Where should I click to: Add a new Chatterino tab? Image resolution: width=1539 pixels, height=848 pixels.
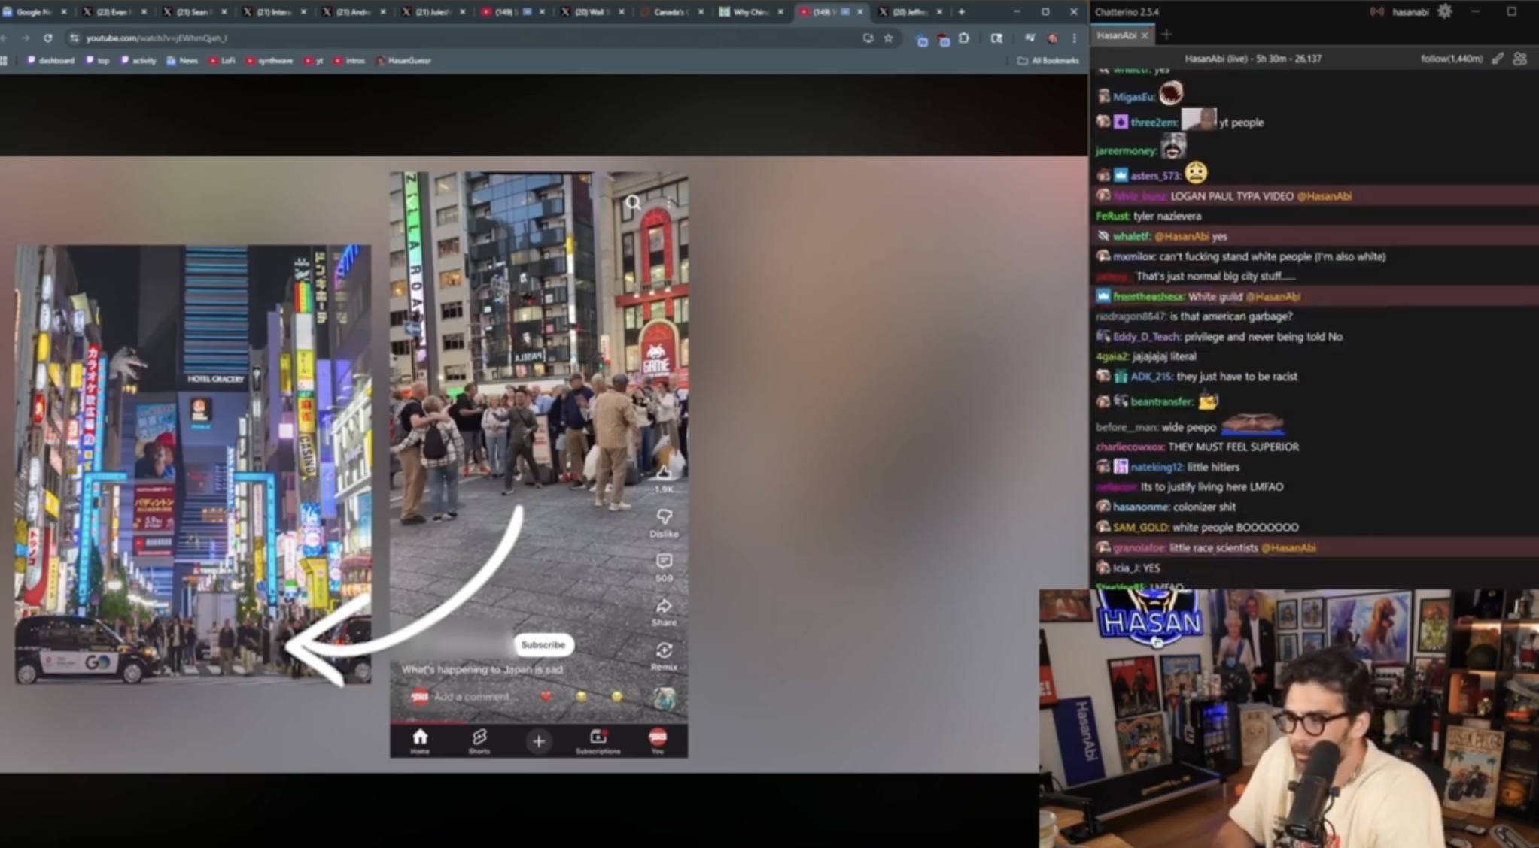coord(1166,35)
